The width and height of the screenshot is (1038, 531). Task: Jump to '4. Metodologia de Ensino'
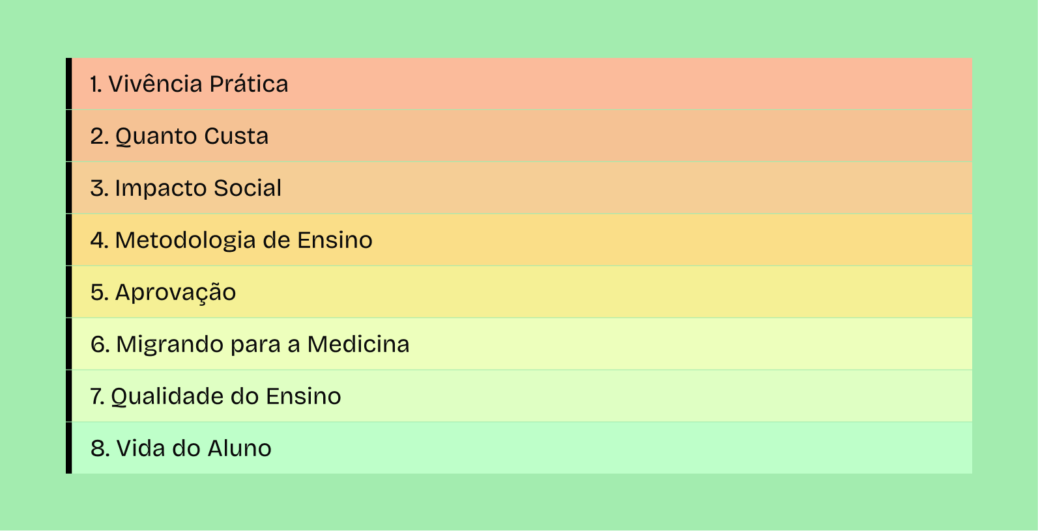231,240
